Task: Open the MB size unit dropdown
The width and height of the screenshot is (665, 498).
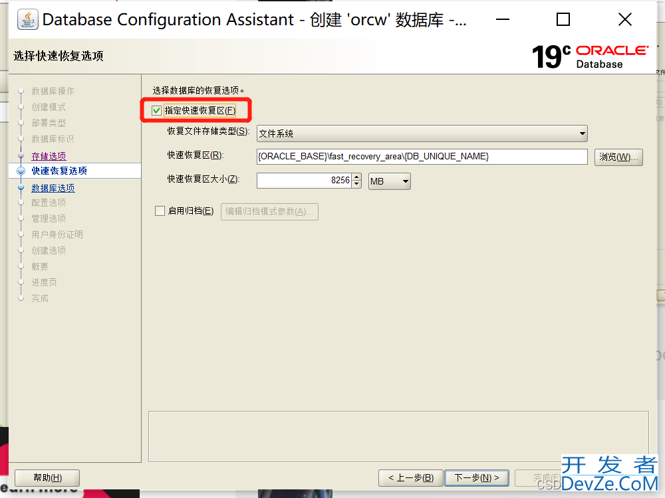Action: [x=389, y=181]
